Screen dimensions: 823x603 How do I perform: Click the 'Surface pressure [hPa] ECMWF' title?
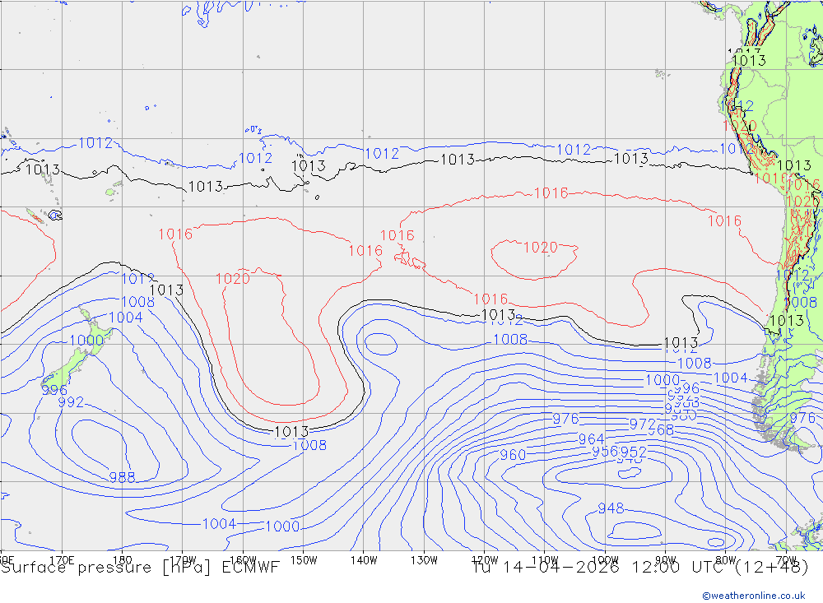coord(140,568)
